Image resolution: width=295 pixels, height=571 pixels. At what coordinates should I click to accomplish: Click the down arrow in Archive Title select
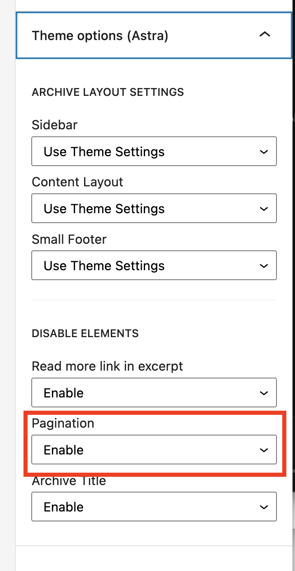click(264, 507)
